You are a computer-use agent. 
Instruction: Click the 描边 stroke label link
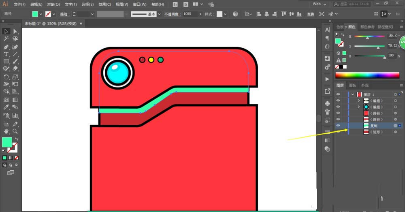pyautogui.click(x=65, y=14)
